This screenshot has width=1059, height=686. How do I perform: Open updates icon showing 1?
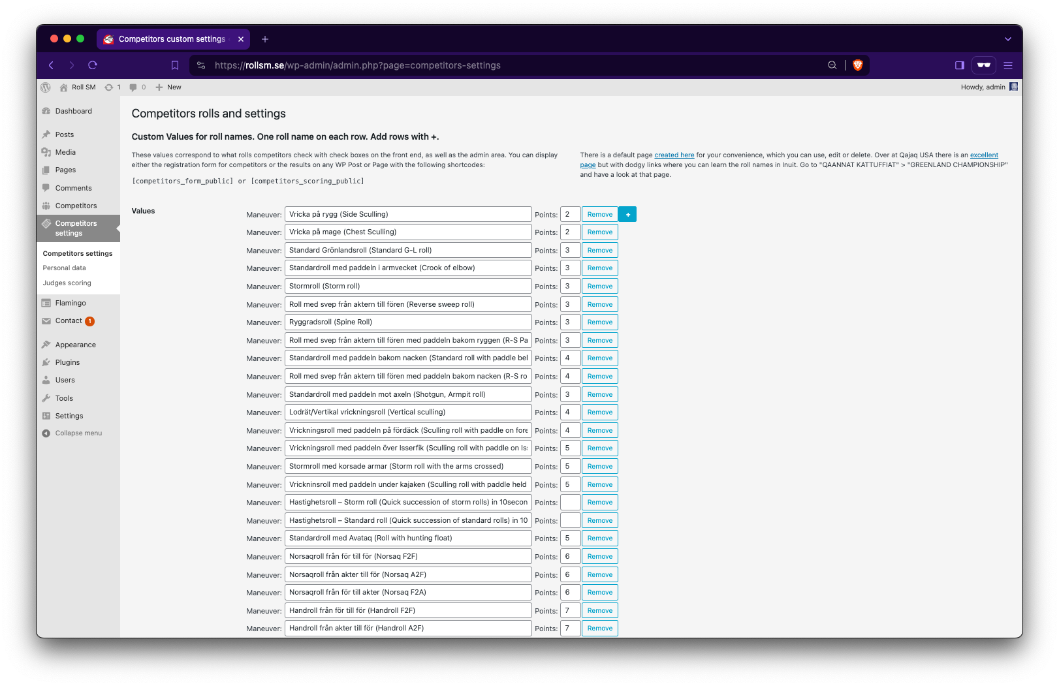point(112,87)
